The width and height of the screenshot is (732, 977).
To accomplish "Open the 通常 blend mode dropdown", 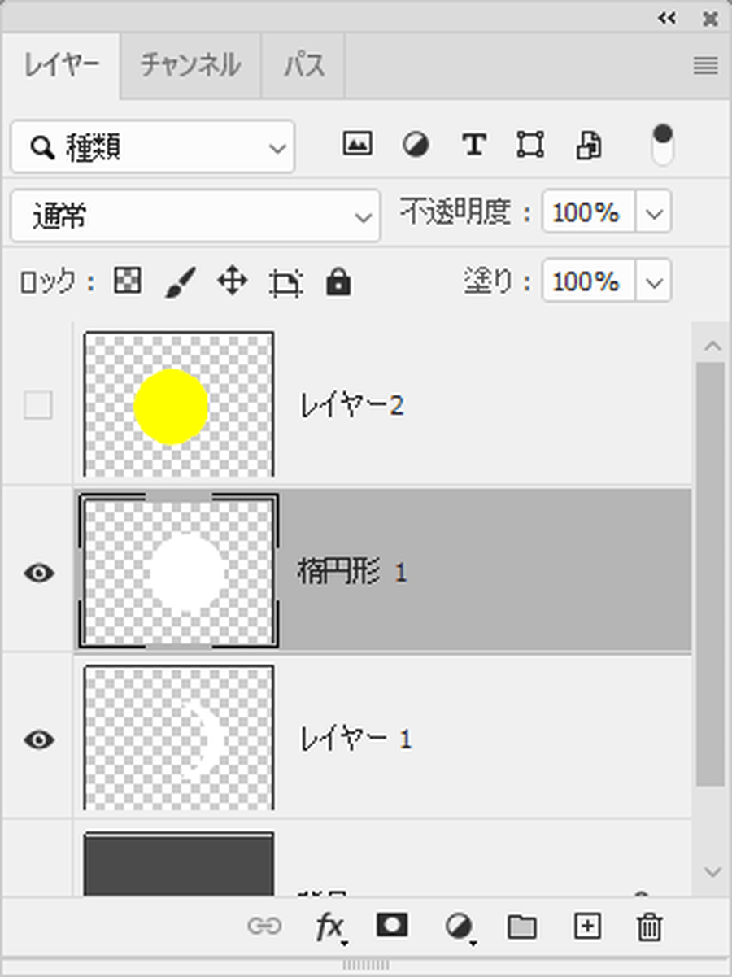I will point(195,216).
